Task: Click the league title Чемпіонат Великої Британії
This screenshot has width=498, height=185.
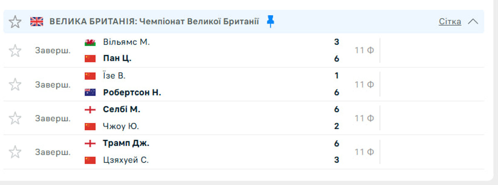Action: click(x=199, y=22)
